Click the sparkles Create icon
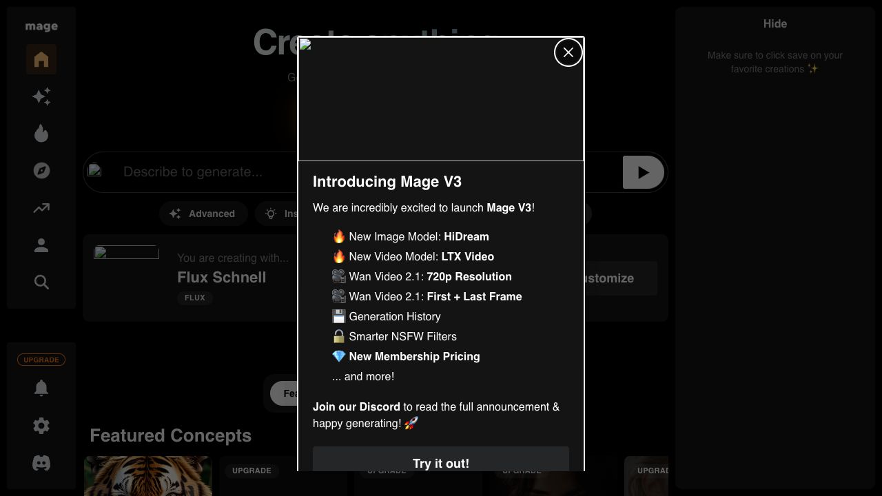Screen dimensions: 882x496 pyautogui.click(x=41, y=96)
